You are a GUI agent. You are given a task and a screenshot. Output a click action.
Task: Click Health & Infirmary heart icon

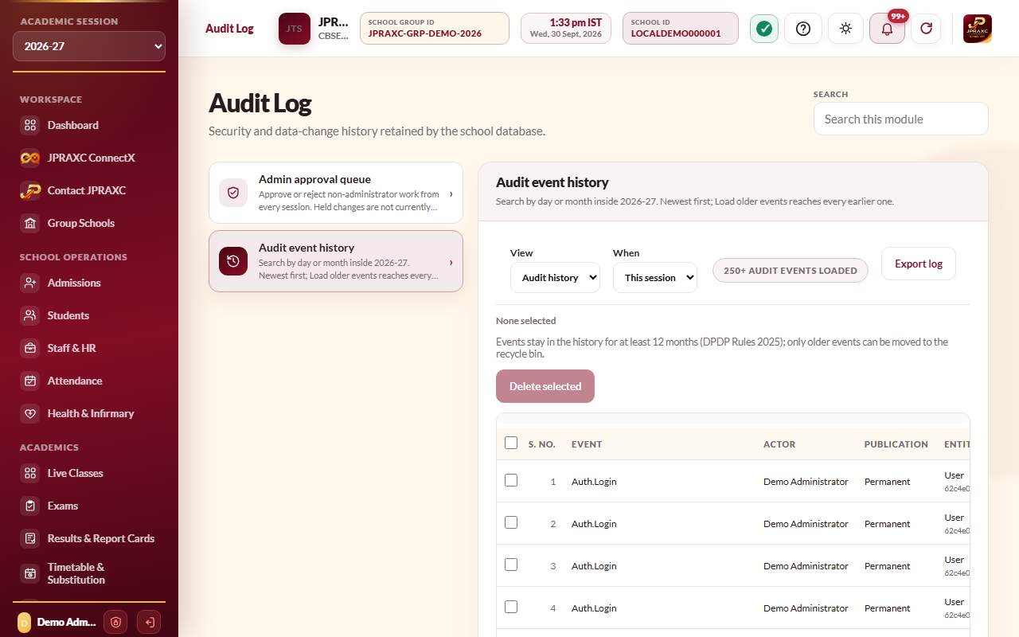pos(30,413)
